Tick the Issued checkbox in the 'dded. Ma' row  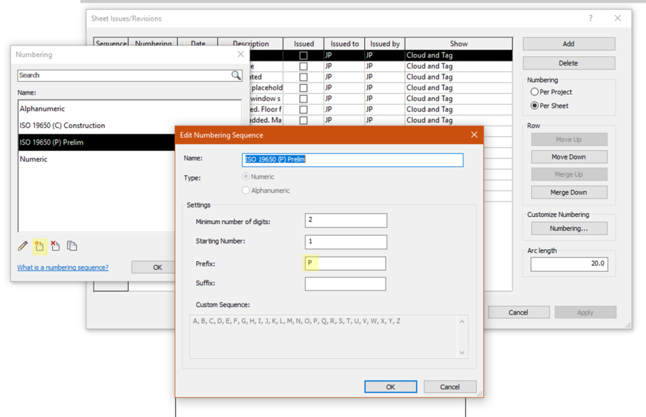pyautogui.click(x=303, y=120)
